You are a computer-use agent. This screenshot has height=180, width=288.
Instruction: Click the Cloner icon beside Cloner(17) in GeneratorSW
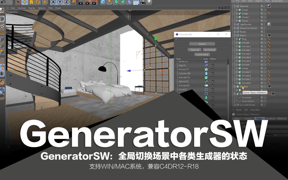pyautogui.click(x=206, y=69)
